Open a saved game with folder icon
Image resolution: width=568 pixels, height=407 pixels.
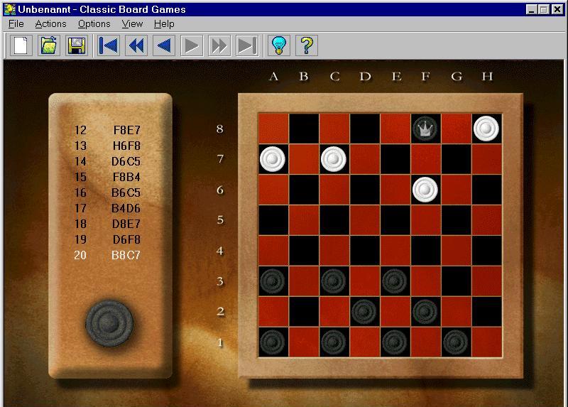48,45
